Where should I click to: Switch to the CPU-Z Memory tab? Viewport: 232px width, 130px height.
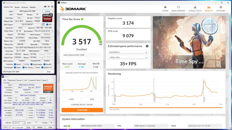point(19,80)
